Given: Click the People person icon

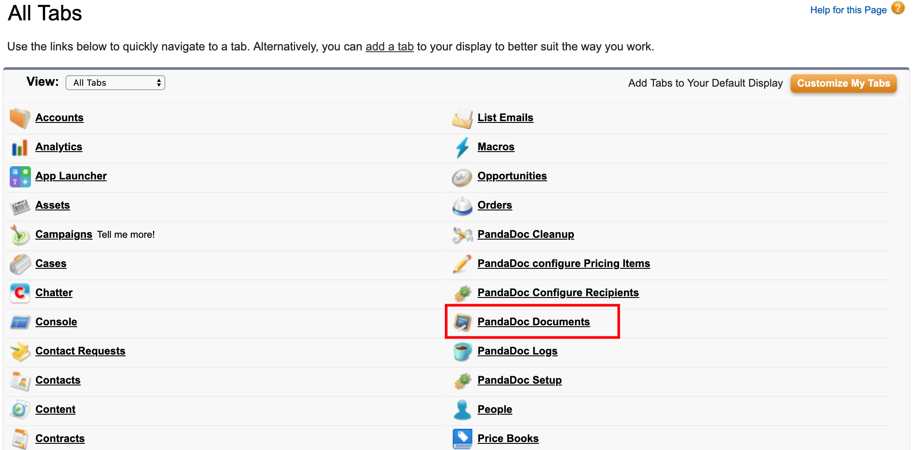Looking at the screenshot, I should coord(462,410).
